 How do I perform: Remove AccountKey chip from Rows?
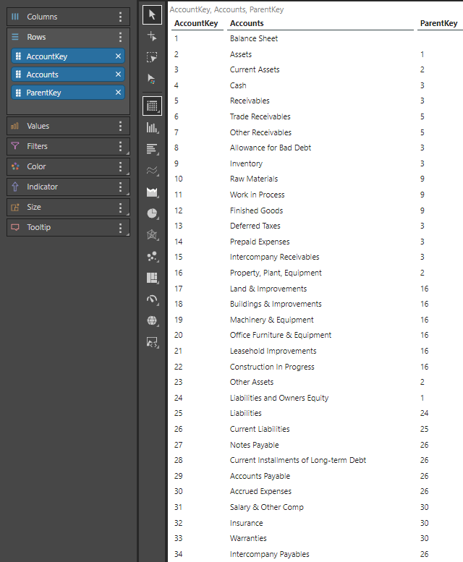click(x=118, y=56)
